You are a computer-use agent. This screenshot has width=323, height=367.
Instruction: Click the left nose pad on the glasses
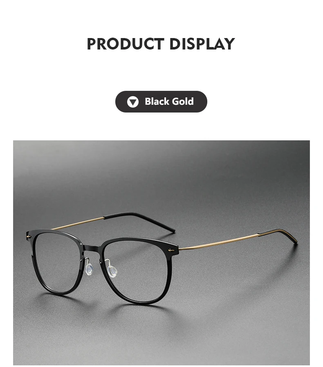(x=89, y=269)
